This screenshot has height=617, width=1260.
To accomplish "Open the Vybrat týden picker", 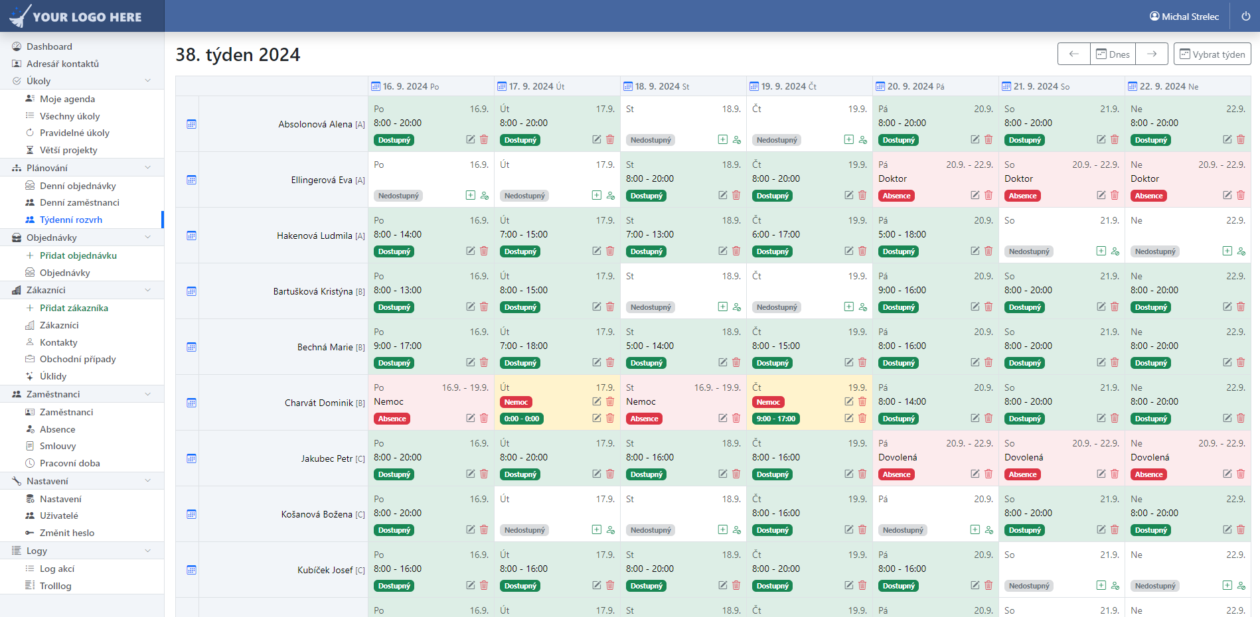I will click(x=1212, y=54).
